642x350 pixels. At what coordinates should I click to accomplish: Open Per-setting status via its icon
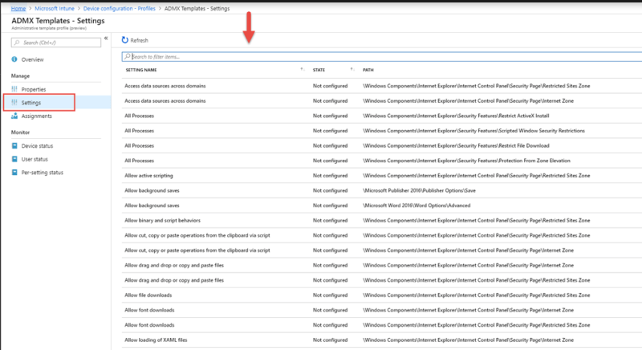tap(14, 173)
